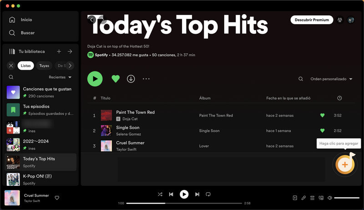This screenshot has height=210, width=364.
Task: Go to Inicio home icon
Action: [12, 20]
